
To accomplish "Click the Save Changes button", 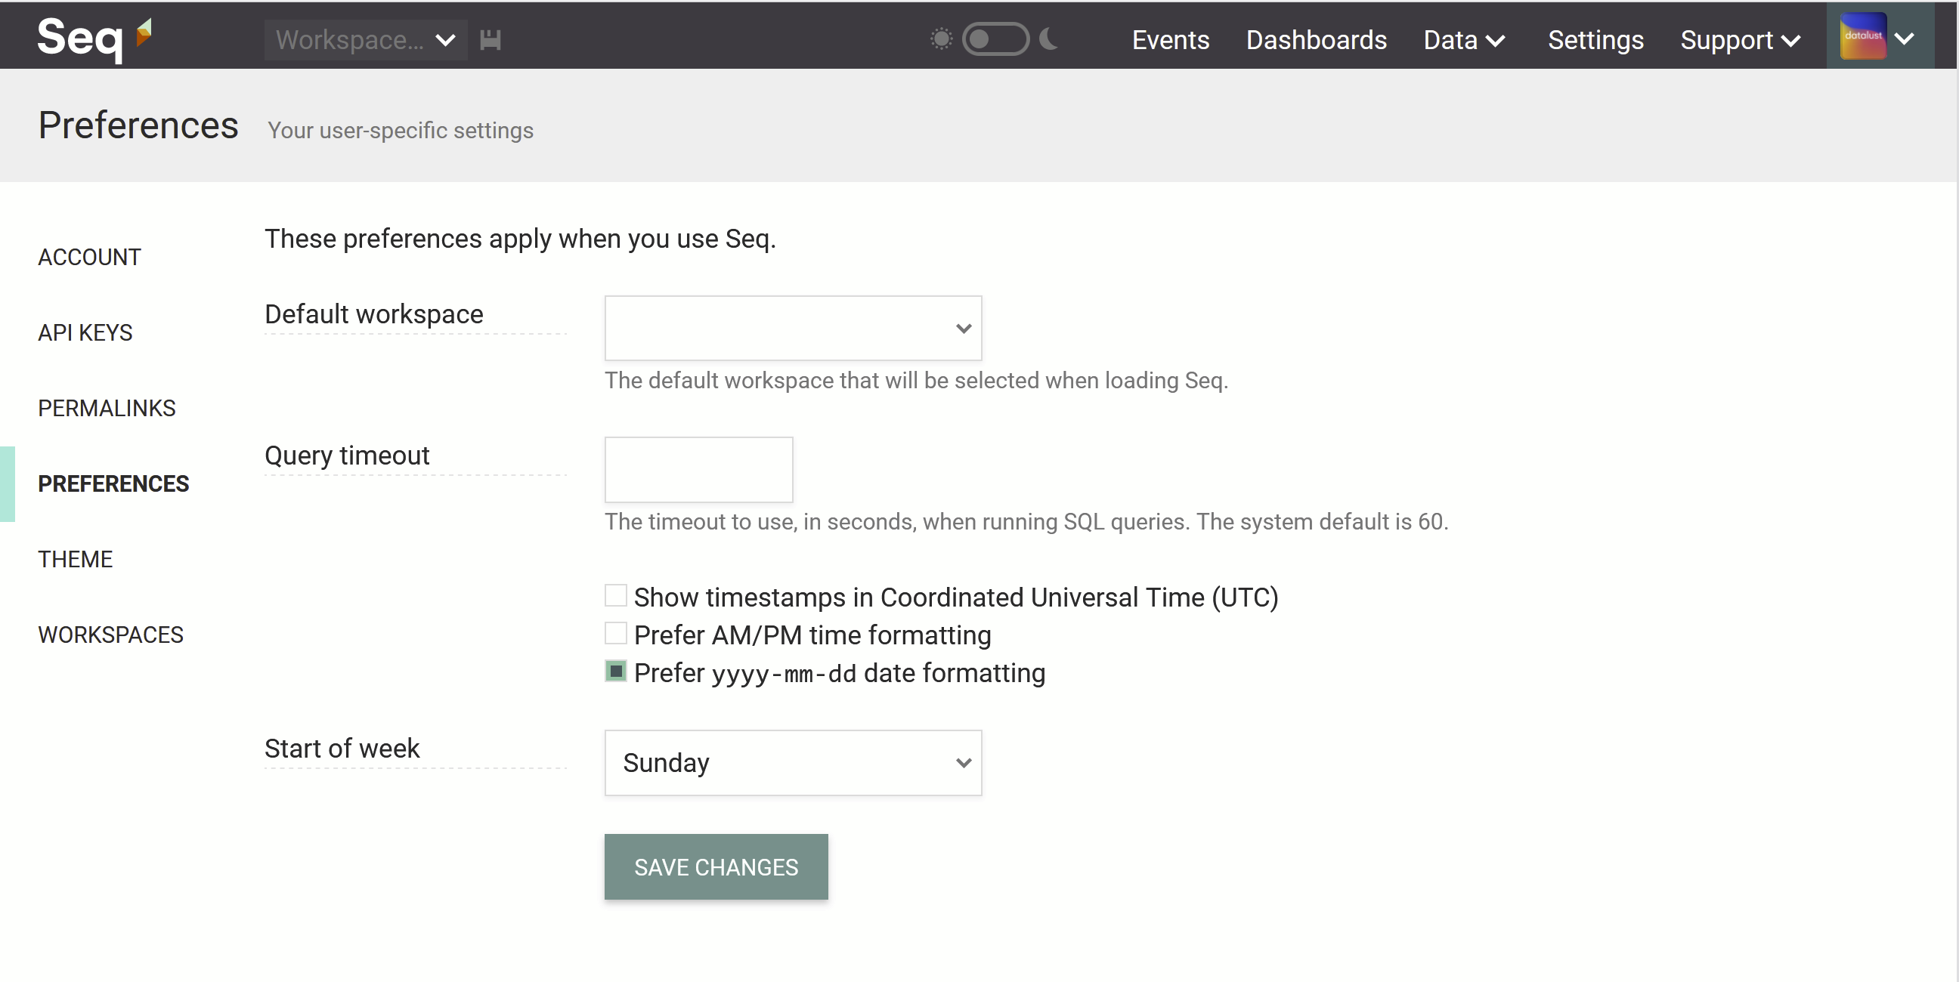I will [716, 866].
